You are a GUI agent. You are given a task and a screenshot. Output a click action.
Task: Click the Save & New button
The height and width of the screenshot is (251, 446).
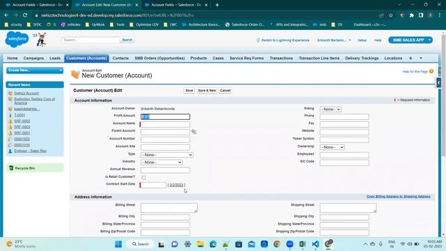[207, 90]
